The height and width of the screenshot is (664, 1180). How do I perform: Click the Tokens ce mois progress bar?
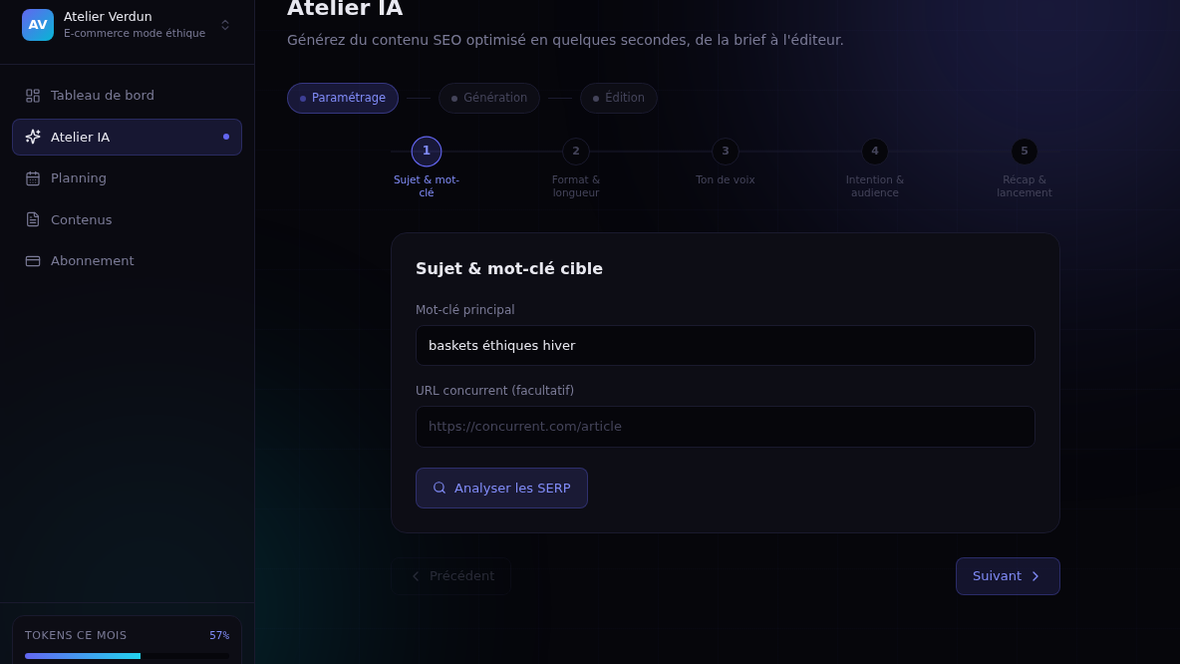click(127, 656)
